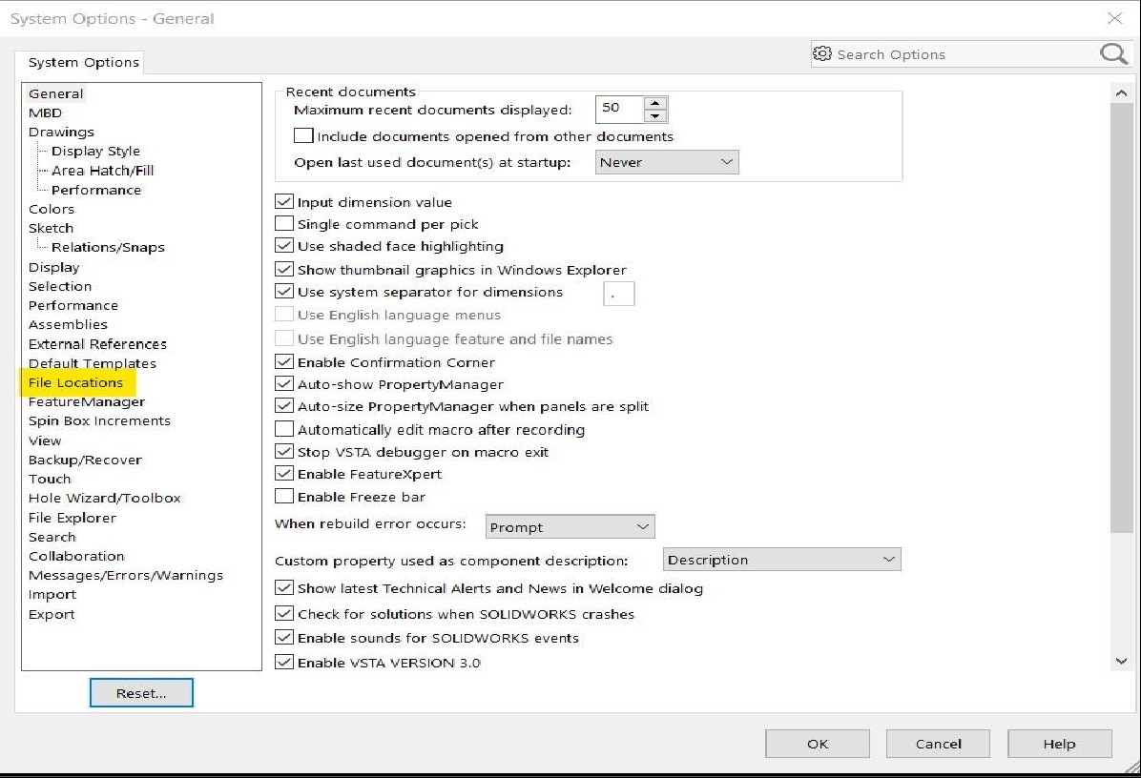The image size is (1141, 778).
Task: Toggle Enable VSTA VERSION 3.0
Action: (x=284, y=663)
